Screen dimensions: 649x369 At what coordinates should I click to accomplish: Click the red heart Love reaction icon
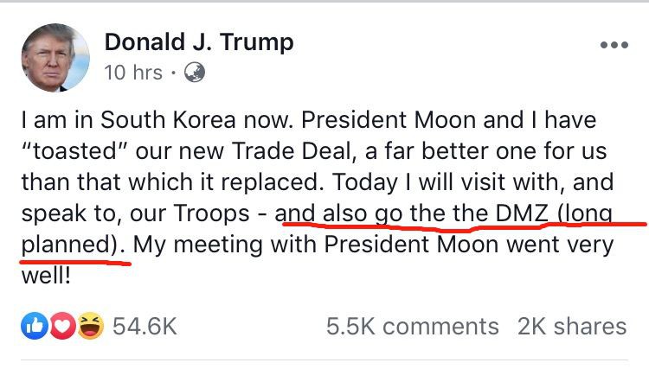[x=59, y=325]
